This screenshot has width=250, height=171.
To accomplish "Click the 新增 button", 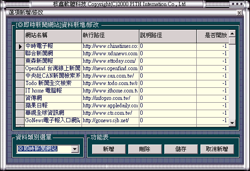I will (x=109, y=149).
